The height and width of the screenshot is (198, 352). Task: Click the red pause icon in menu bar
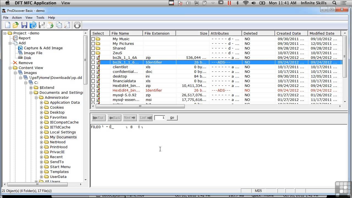click(x=229, y=3)
